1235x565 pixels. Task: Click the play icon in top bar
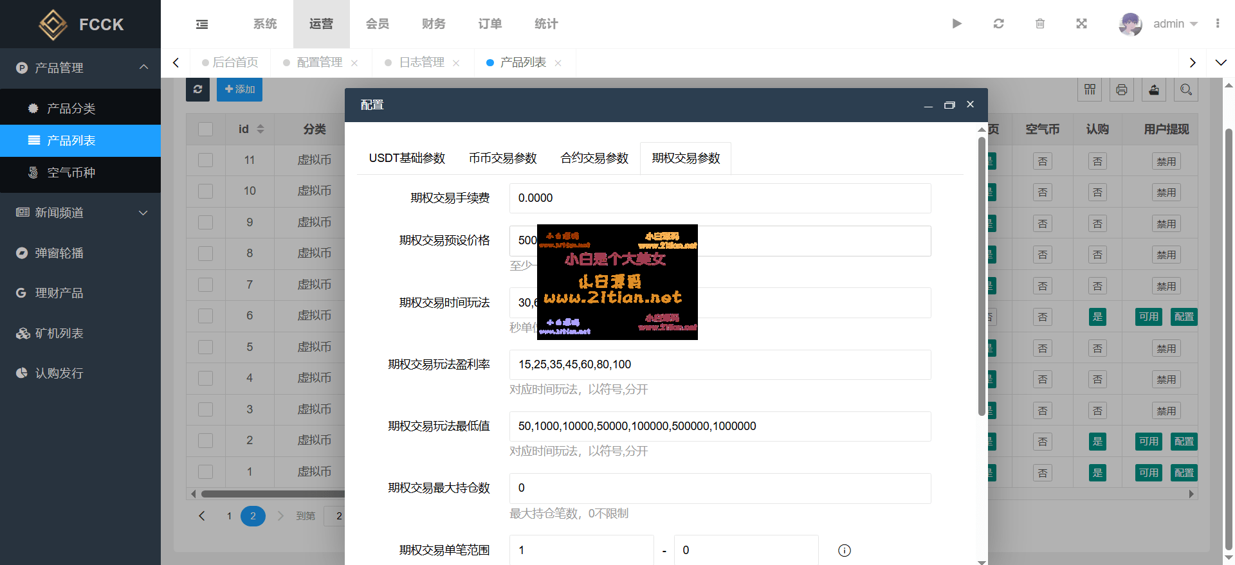pyautogui.click(x=956, y=24)
